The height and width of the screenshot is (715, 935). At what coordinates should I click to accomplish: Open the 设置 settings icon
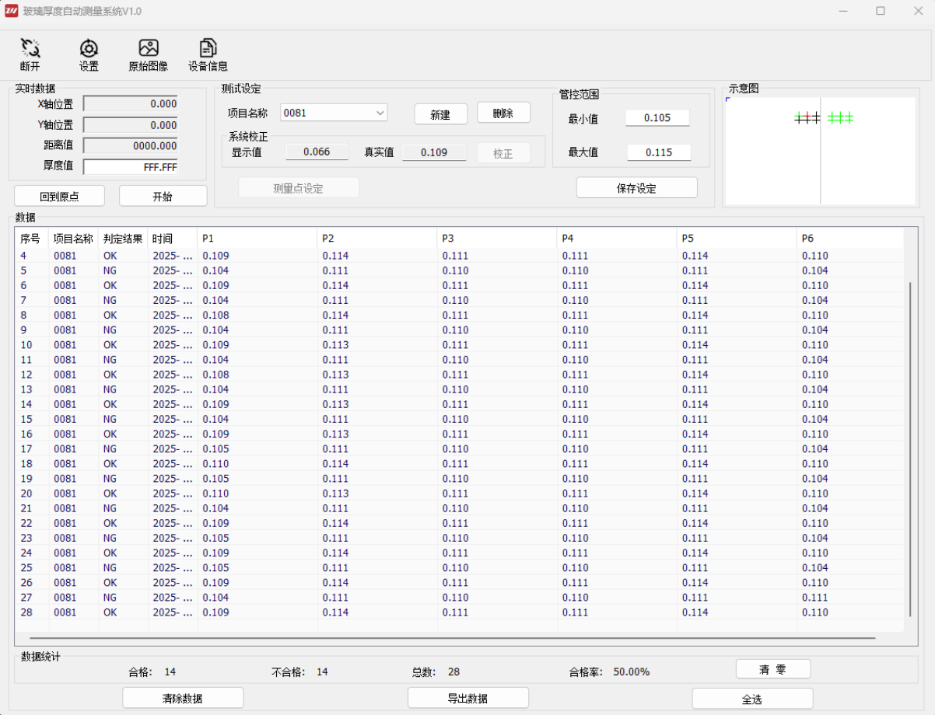point(89,49)
